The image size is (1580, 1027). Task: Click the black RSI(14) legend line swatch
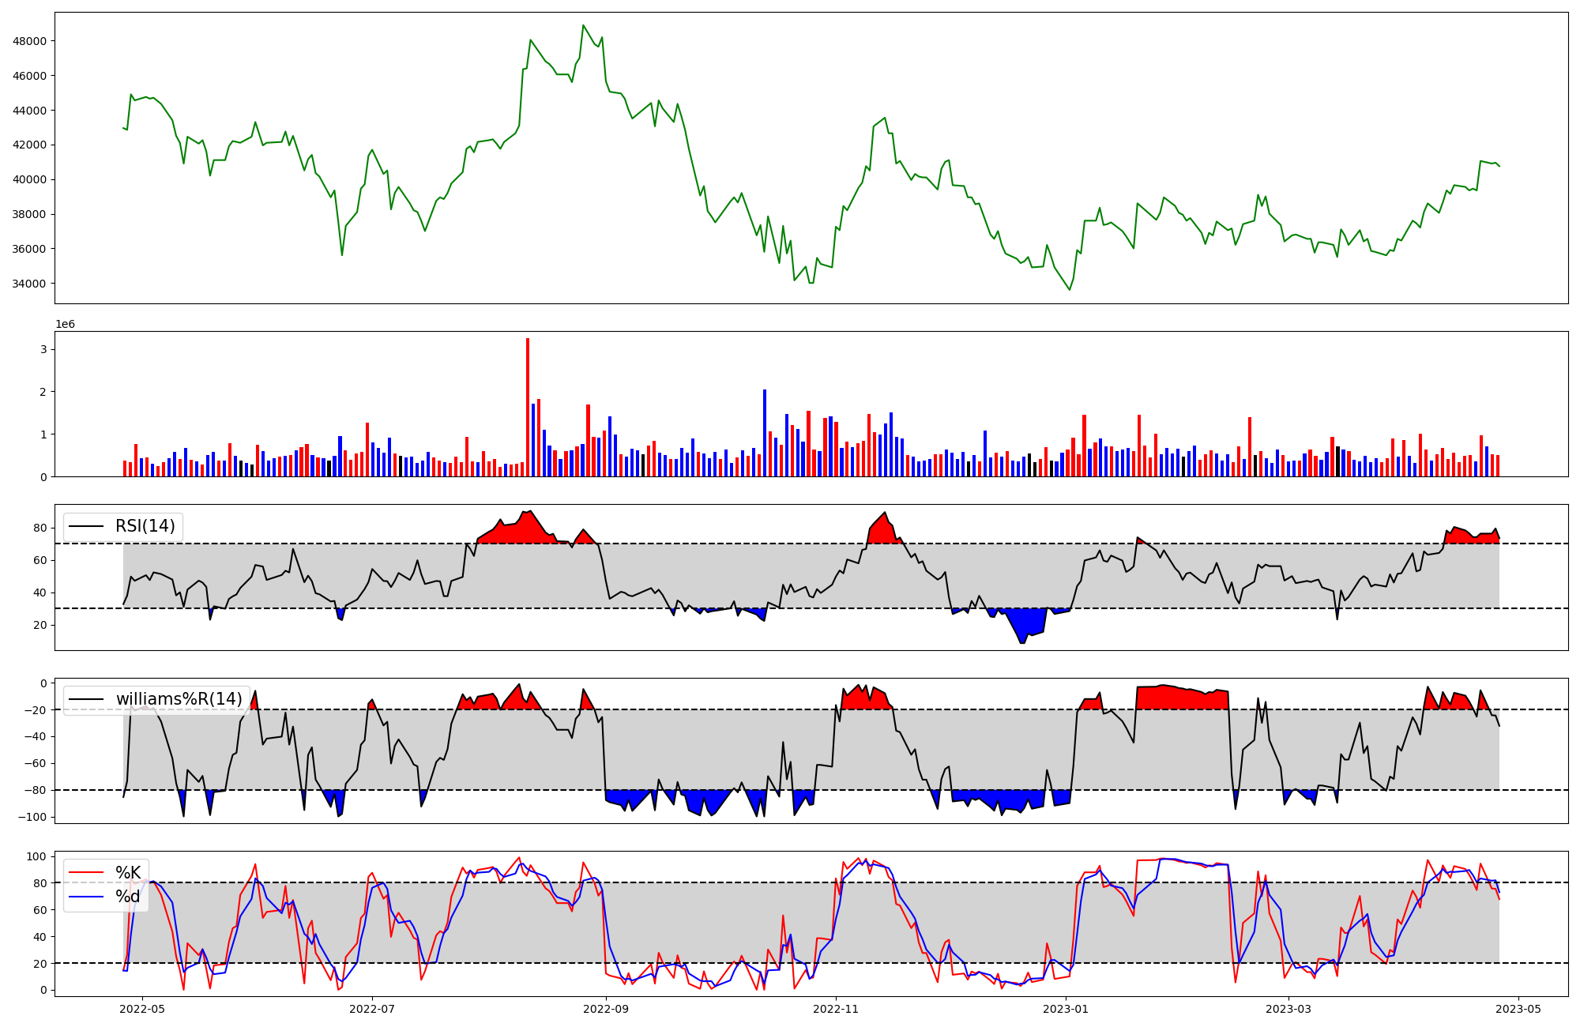[x=86, y=526]
